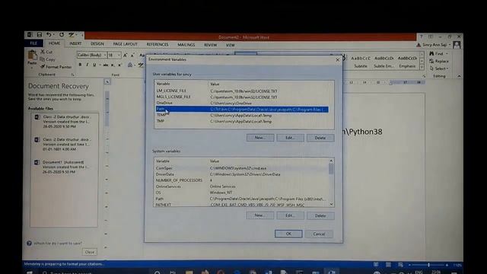This screenshot has height=274, width=487.
Task: Underline text with the U icon
Action: pyautogui.click(x=94, y=65)
